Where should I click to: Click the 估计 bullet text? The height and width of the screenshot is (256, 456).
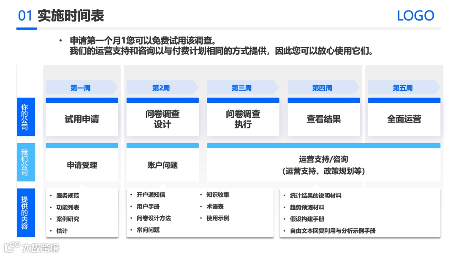pyautogui.click(x=62, y=231)
